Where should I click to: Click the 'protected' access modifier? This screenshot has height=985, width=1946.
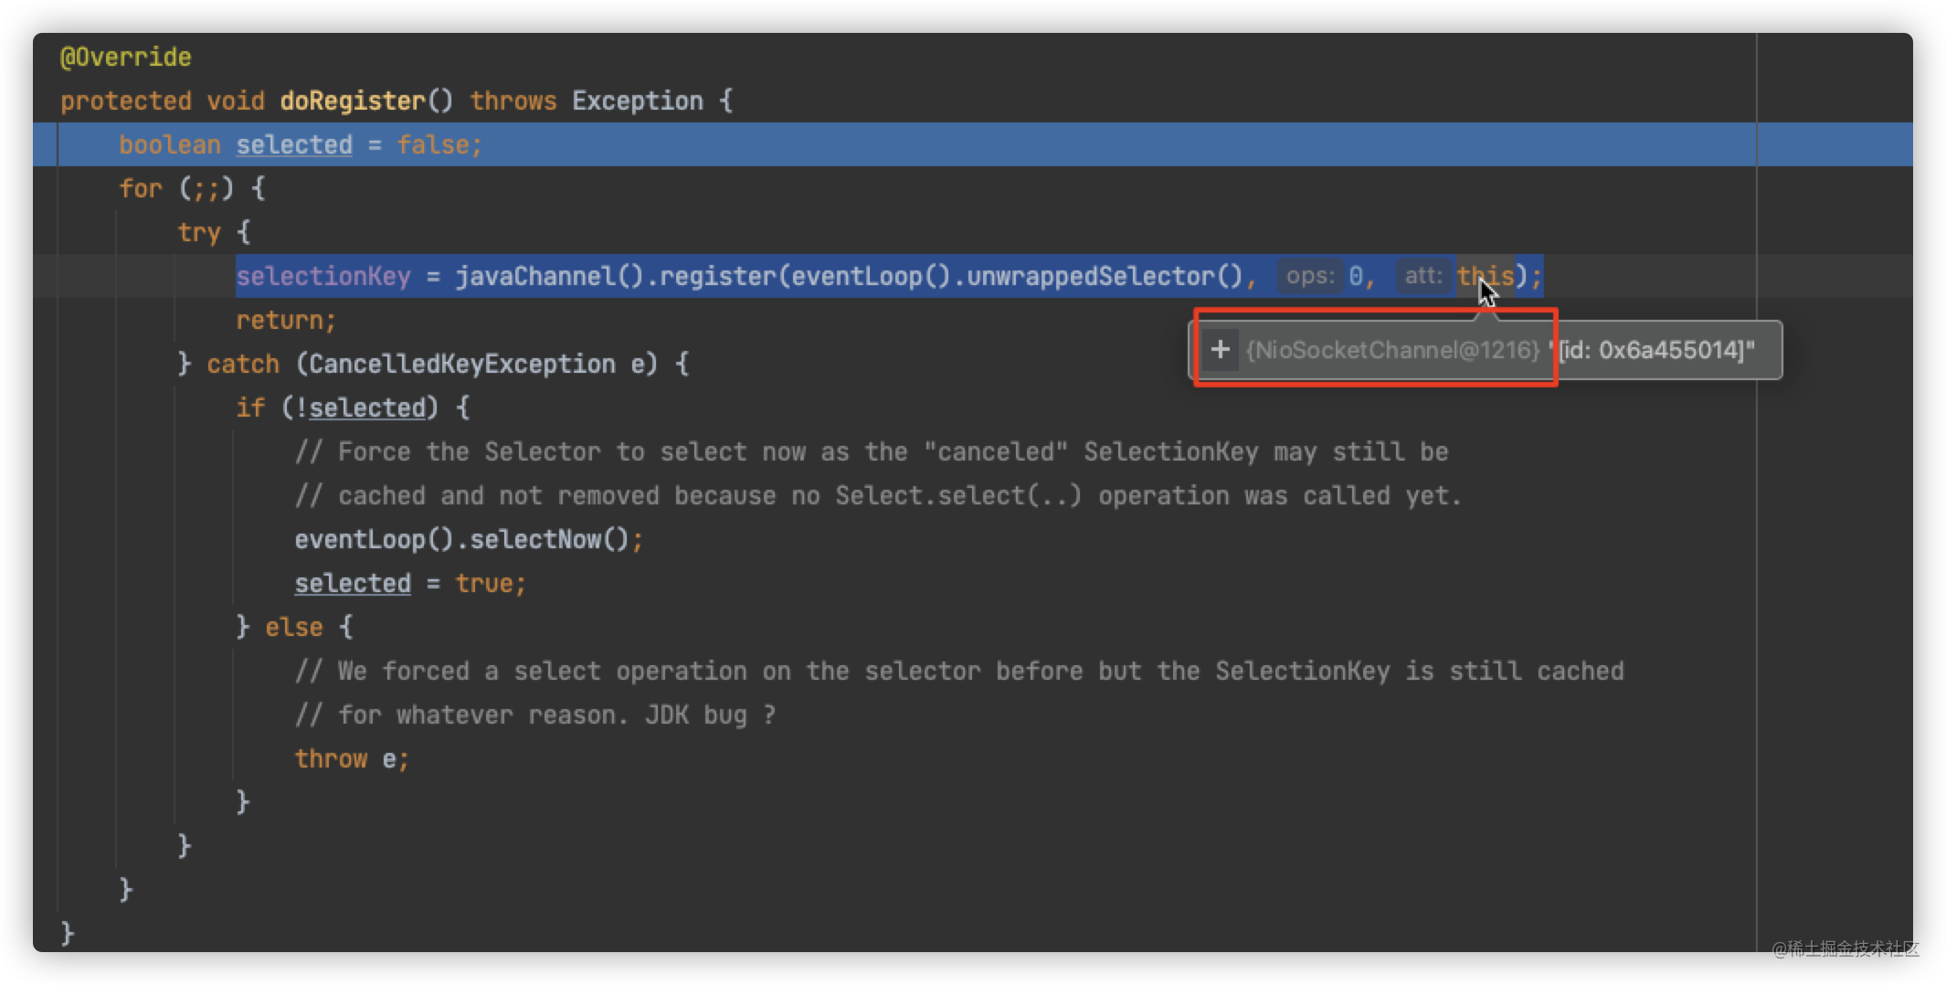126,101
